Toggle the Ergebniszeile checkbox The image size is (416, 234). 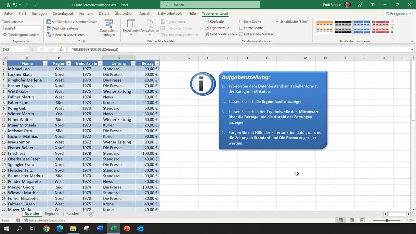(207, 28)
